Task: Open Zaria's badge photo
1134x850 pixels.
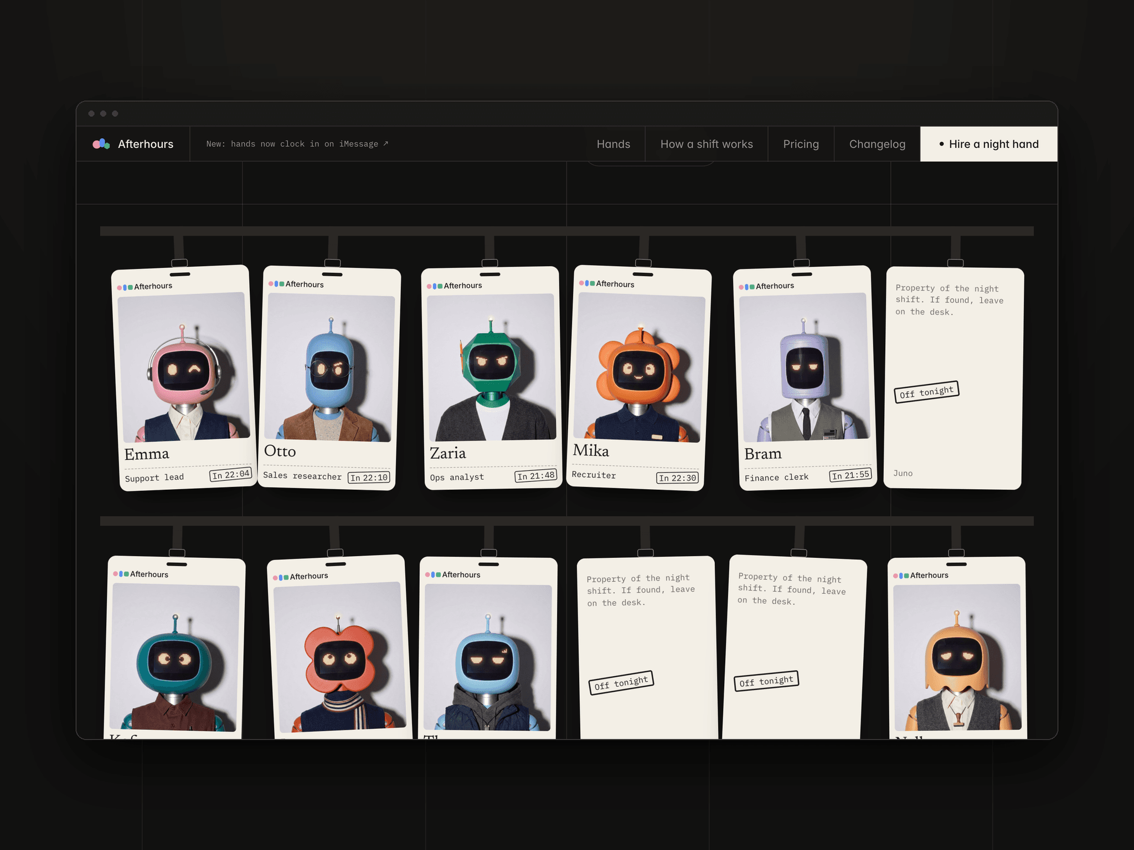Action: 491,367
